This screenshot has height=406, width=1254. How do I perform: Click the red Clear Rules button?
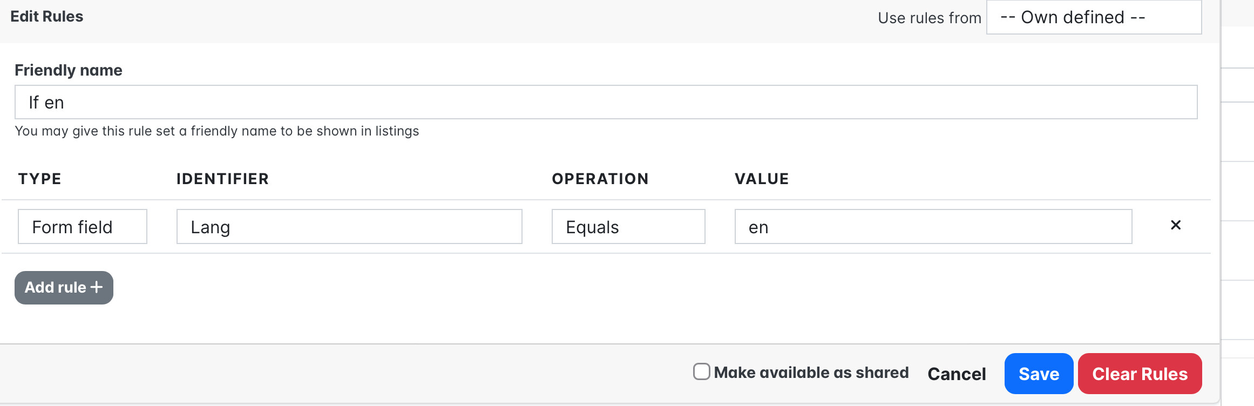pyautogui.click(x=1140, y=374)
